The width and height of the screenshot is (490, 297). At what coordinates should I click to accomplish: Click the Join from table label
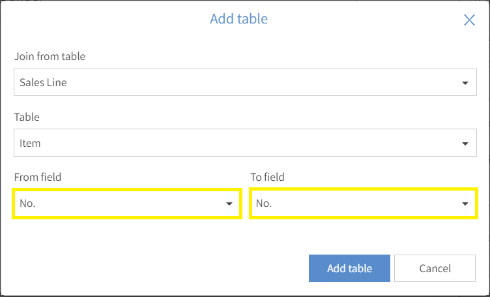click(50, 56)
